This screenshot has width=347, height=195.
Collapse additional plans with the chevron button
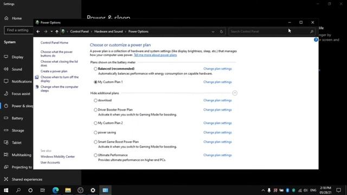click(x=235, y=93)
